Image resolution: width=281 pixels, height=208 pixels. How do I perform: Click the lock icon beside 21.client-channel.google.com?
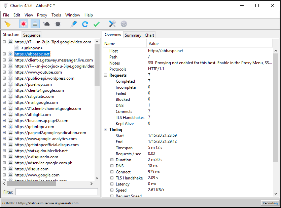pos(10,109)
